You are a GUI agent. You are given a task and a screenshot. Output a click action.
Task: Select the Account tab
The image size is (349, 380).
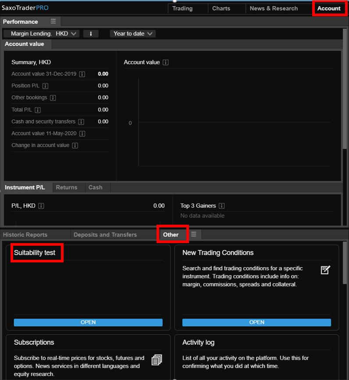pos(329,8)
